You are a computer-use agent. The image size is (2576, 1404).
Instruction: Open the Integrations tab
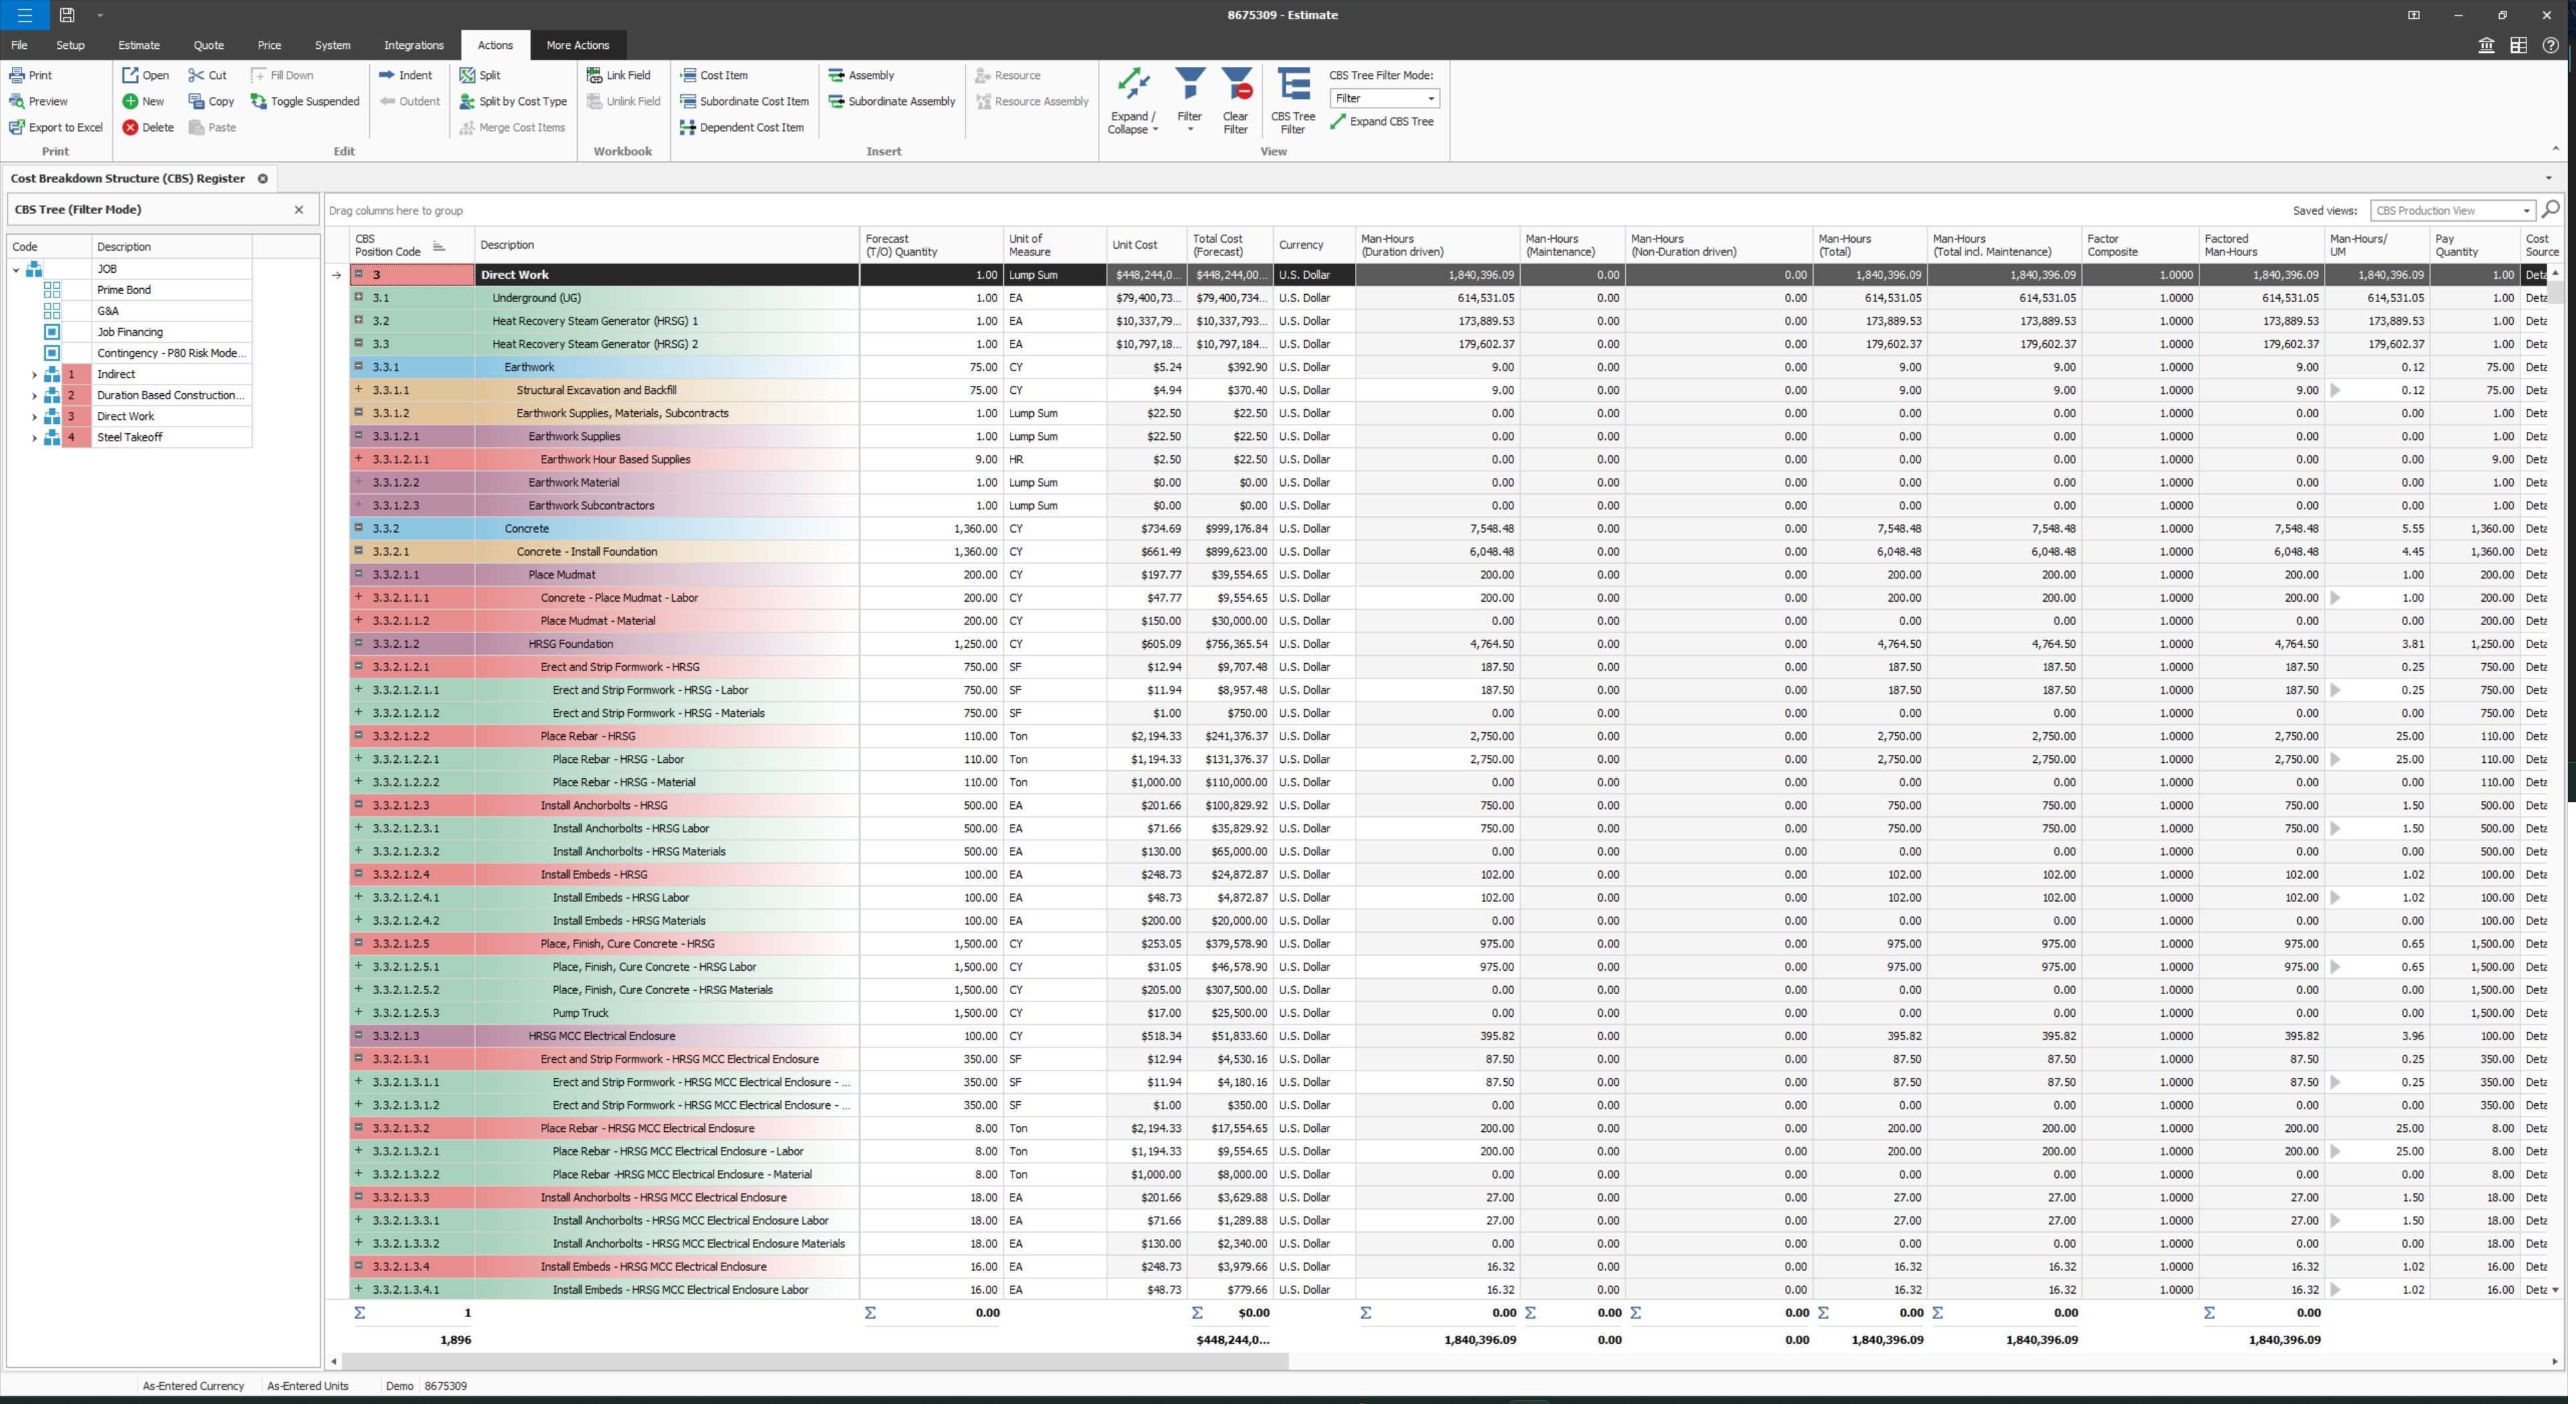[413, 45]
